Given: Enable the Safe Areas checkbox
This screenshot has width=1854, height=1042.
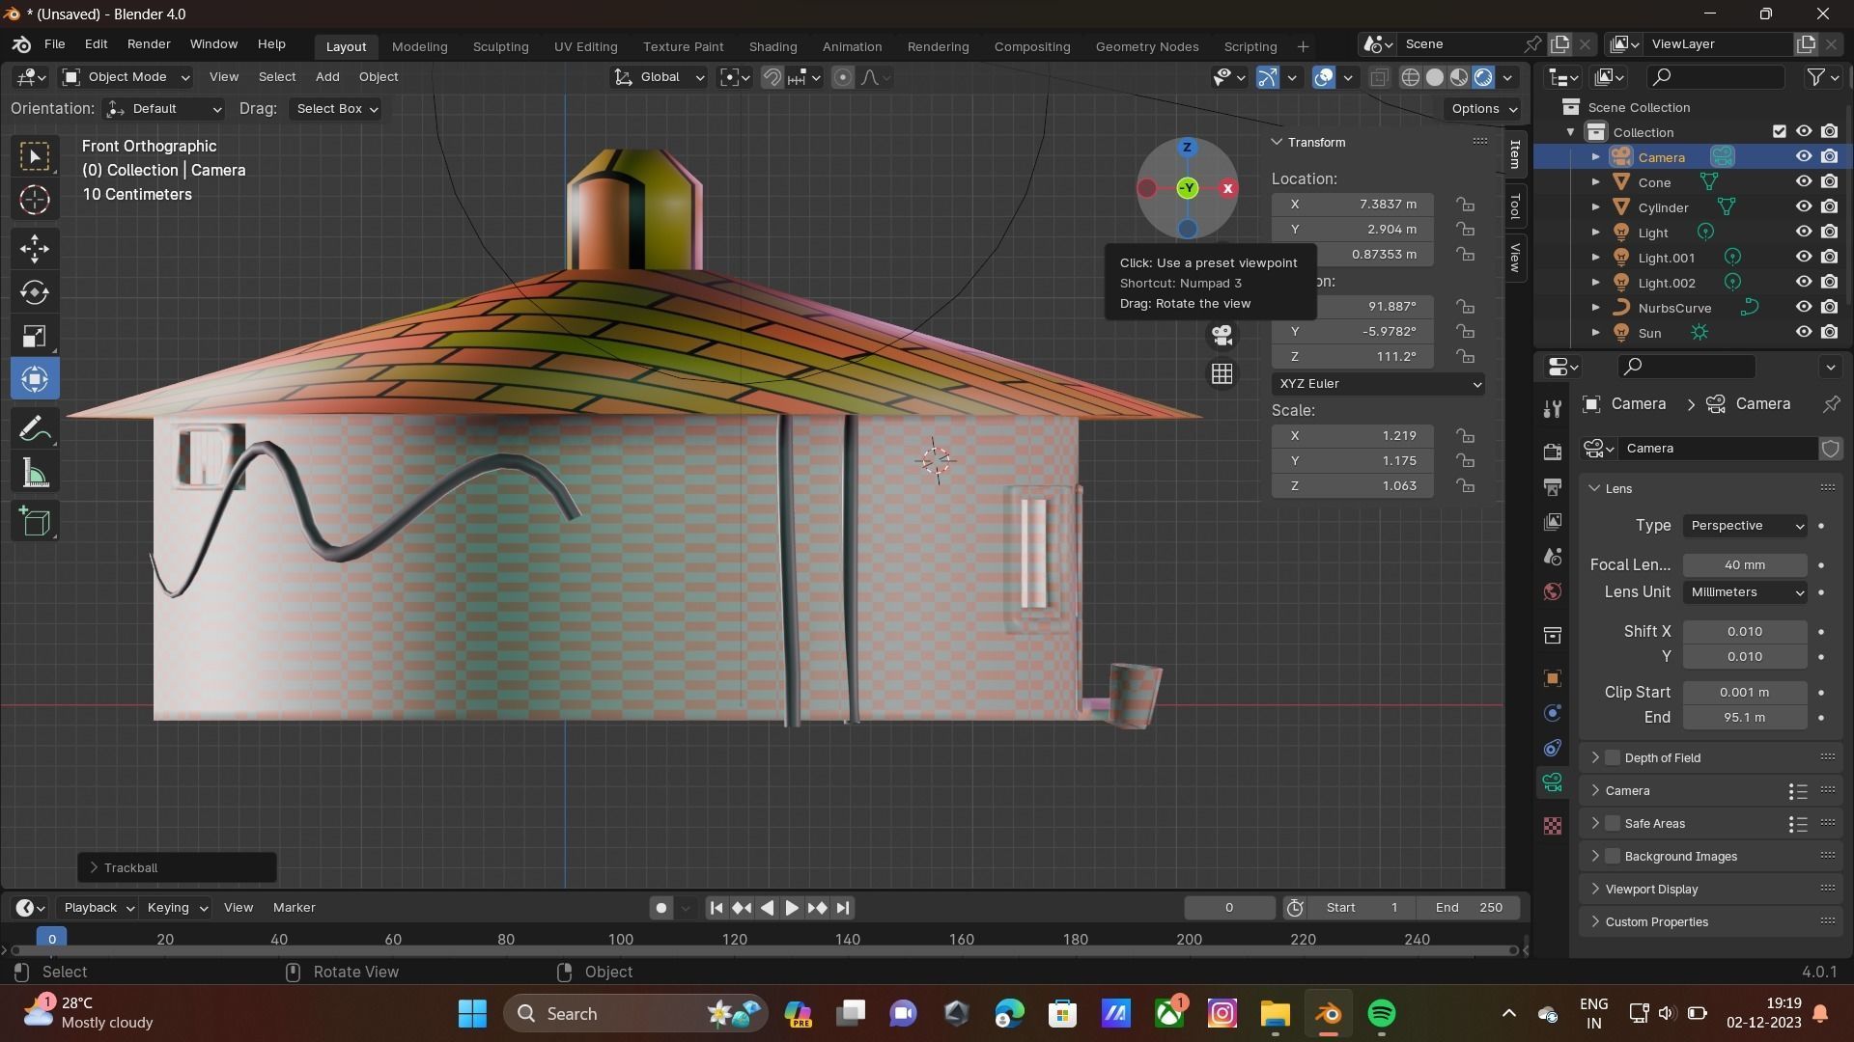Looking at the screenshot, I should click(x=1613, y=823).
